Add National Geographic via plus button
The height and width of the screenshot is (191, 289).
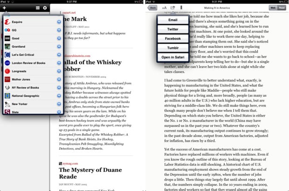(x=59, y=96)
